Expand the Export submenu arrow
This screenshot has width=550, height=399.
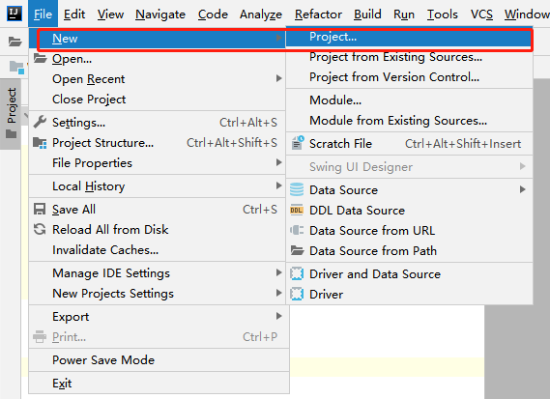click(278, 316)
